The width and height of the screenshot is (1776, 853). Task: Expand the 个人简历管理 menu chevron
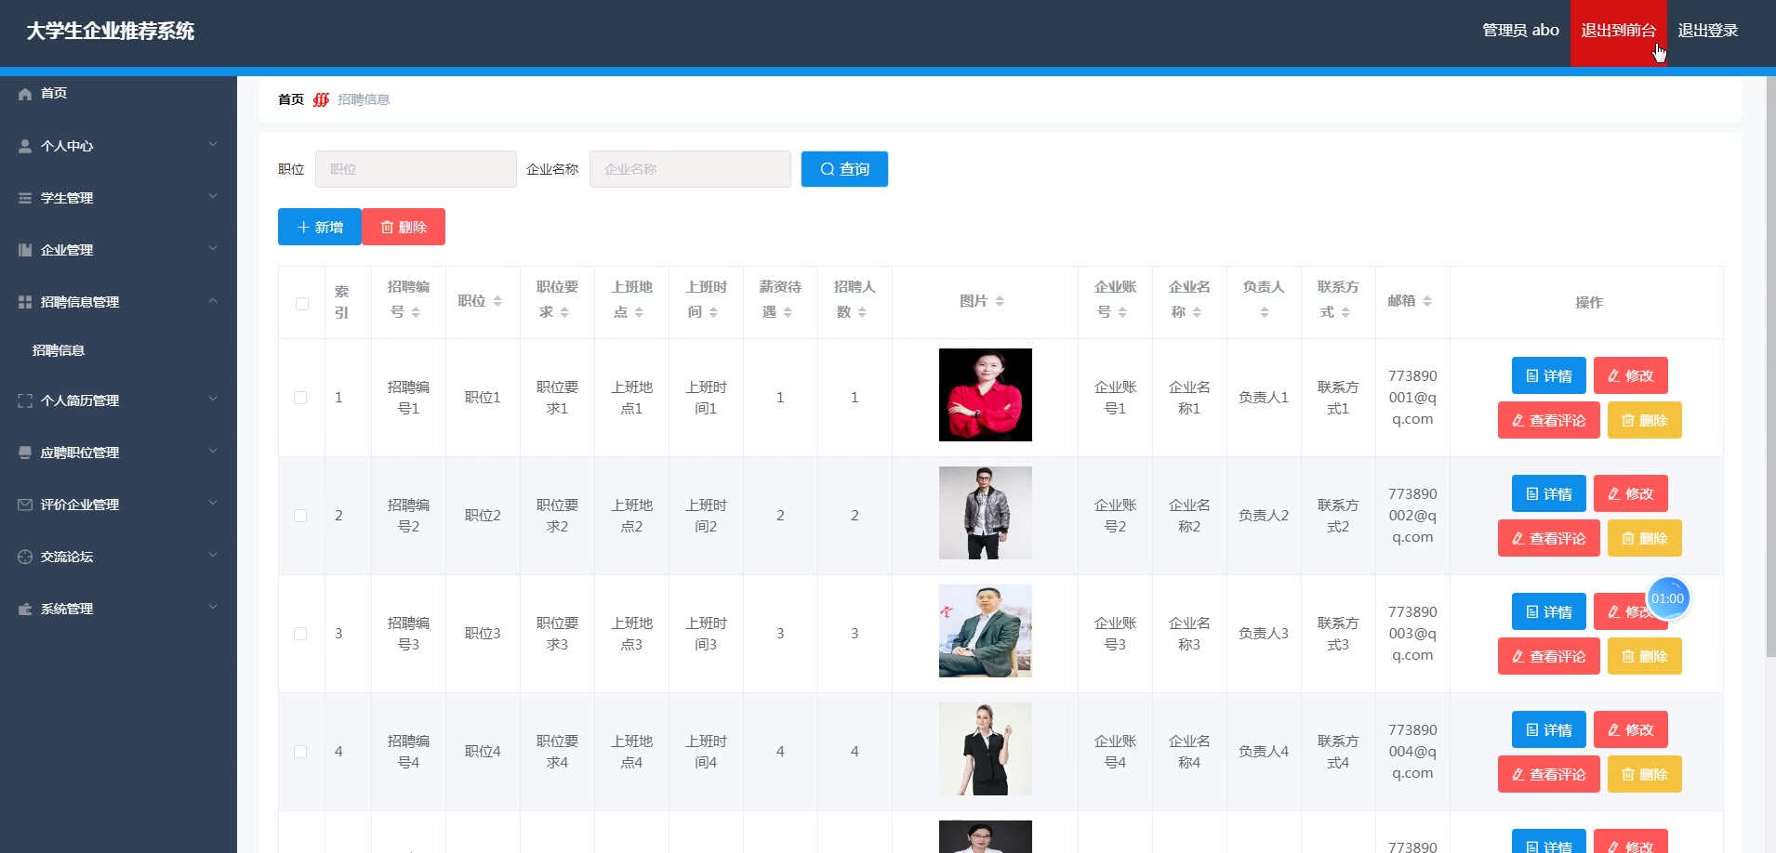pyautogui.click(x=213, y=399)
